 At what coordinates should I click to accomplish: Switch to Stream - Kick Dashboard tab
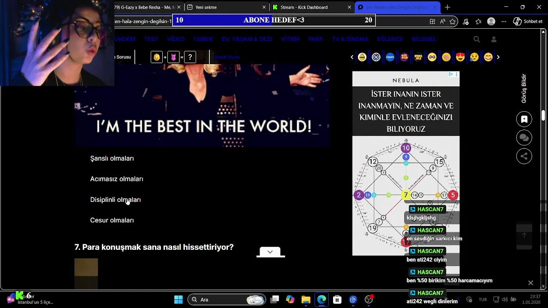click(313, 7)
